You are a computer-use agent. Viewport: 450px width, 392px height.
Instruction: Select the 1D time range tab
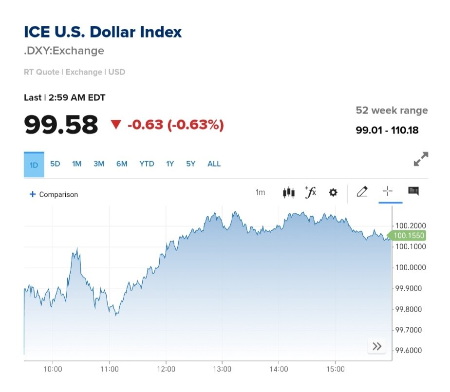click(34, 165)
